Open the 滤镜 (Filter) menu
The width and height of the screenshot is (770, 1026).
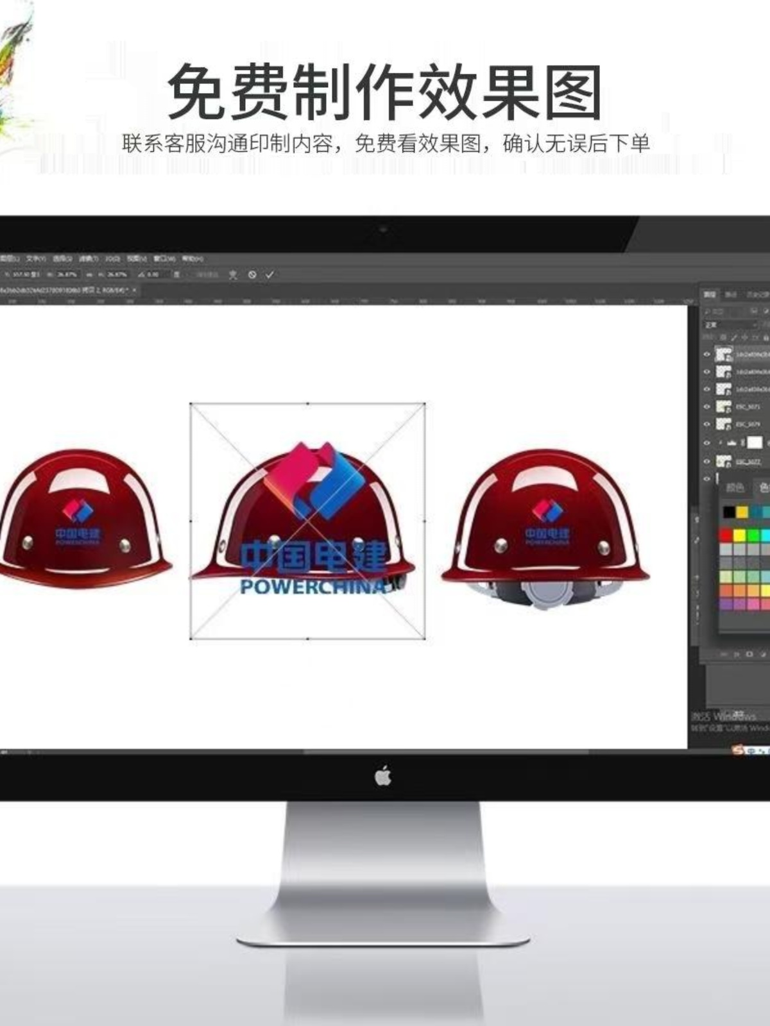pos(89,258)
